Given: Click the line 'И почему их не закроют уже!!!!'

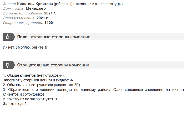Looking at the screenshot, I should point(30,99).
